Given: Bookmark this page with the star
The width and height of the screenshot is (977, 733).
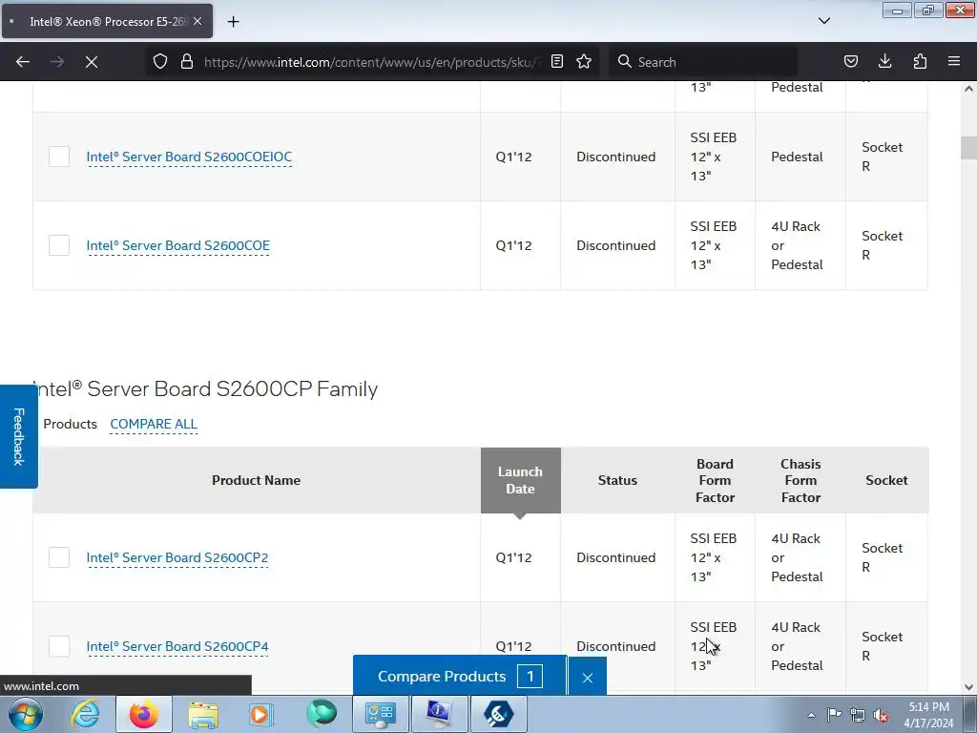Looking at the screenshot, I should point(584,62).
